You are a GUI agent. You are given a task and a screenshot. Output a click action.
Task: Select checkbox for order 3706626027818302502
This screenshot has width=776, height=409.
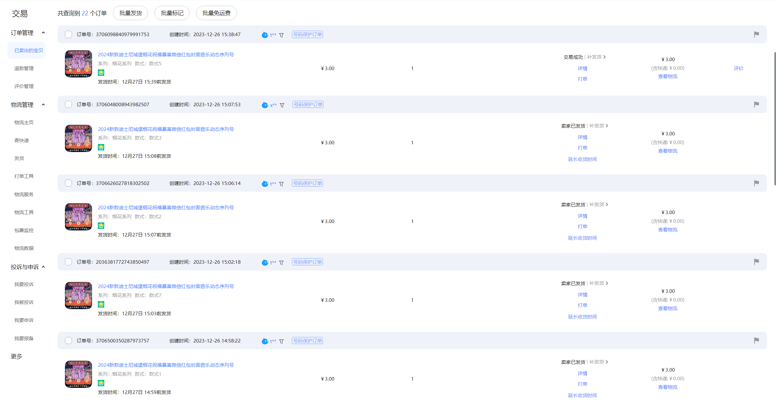coord(68,183)
